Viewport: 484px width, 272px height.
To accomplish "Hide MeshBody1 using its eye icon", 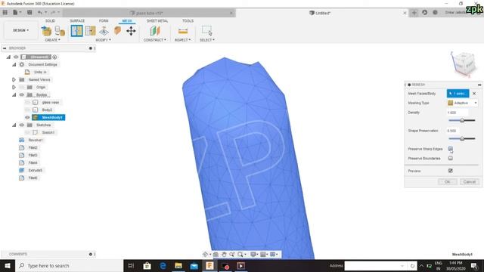I will tap(27, 118).
